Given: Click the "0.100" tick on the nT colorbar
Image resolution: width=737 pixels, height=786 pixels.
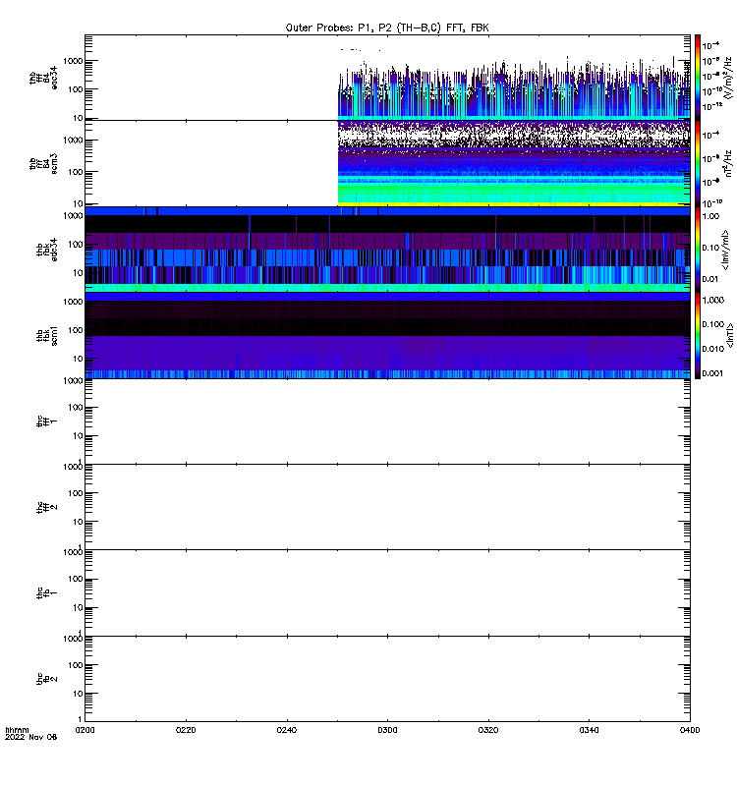Looking at the screenshot, I should coord(713,324).
